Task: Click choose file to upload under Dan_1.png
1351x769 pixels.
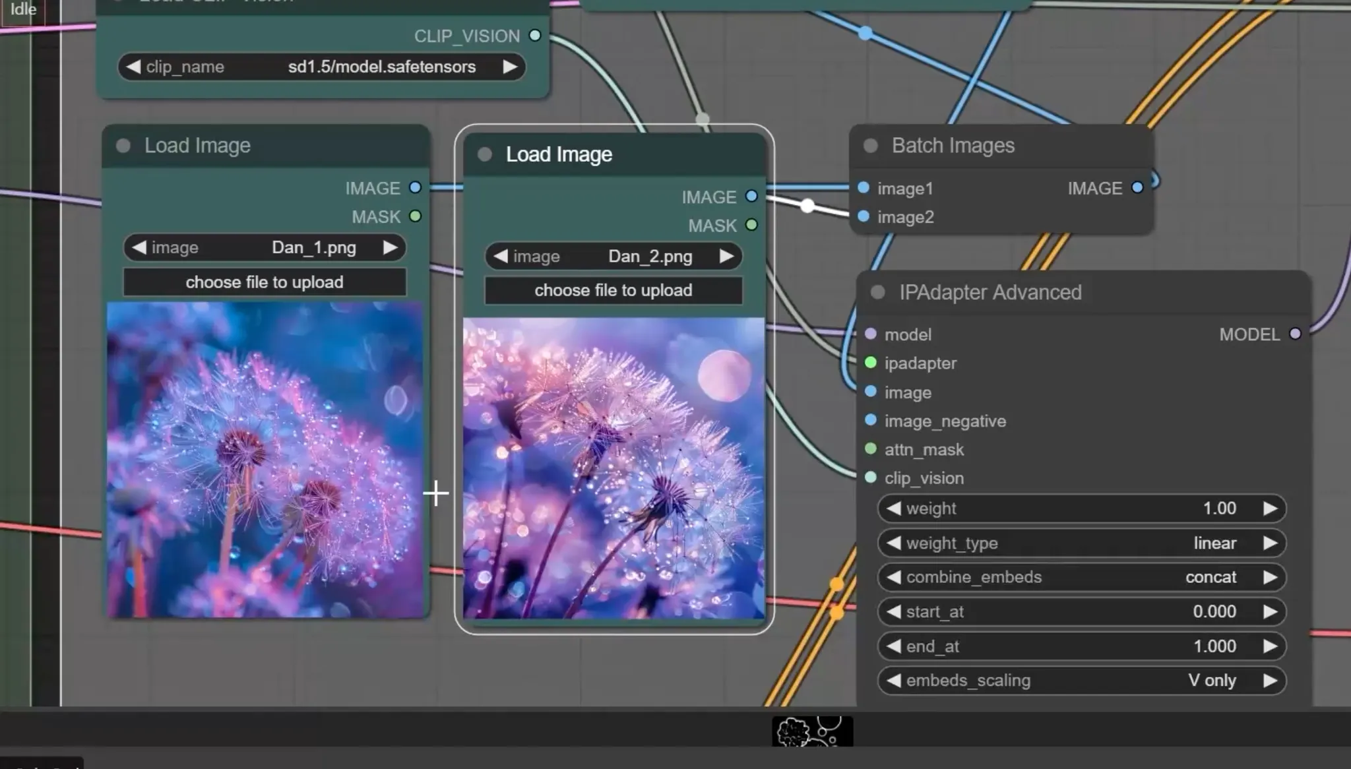Action: click(x=265, y=282)
